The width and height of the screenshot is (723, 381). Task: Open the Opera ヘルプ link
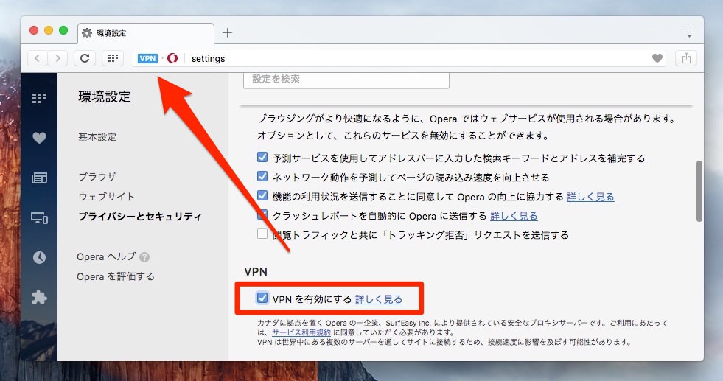point(107,257)
